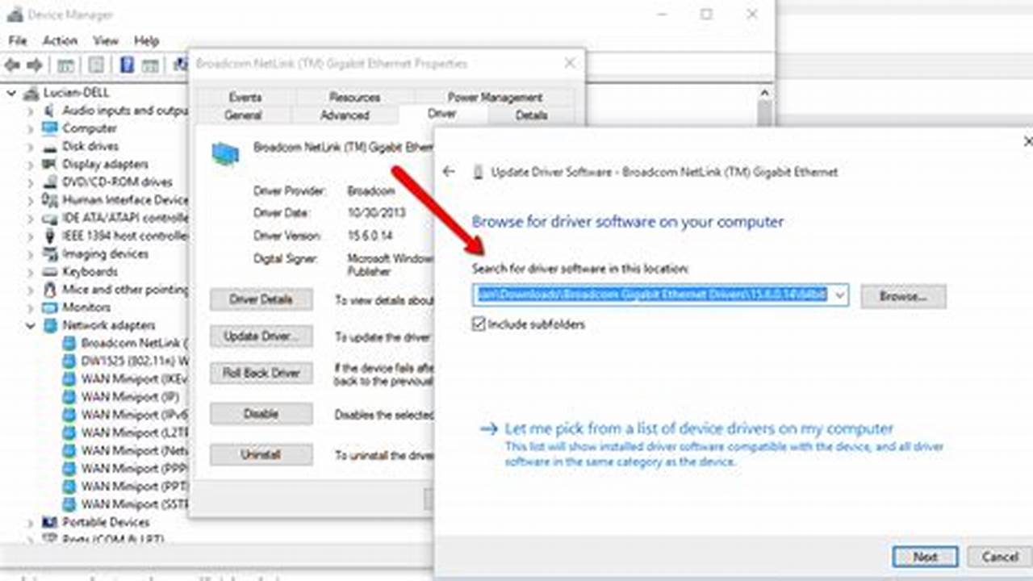The image size is (1033, 581).
Task: Click Let me pick from a list link
Action: (699, 428)
